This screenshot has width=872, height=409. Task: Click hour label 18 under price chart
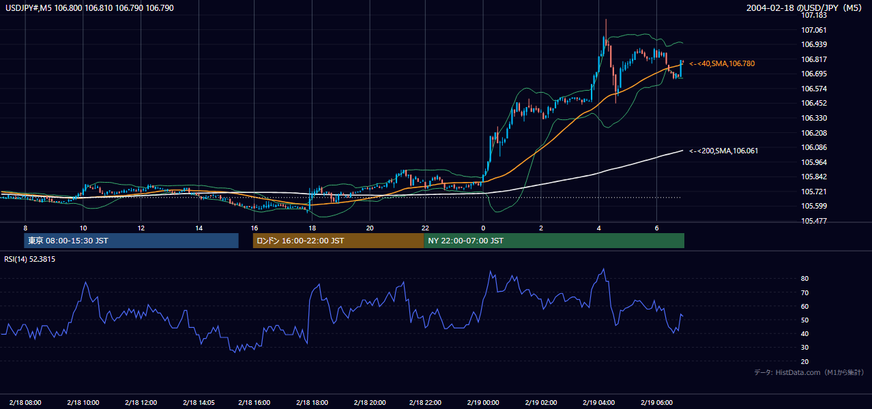coord(312,228)
